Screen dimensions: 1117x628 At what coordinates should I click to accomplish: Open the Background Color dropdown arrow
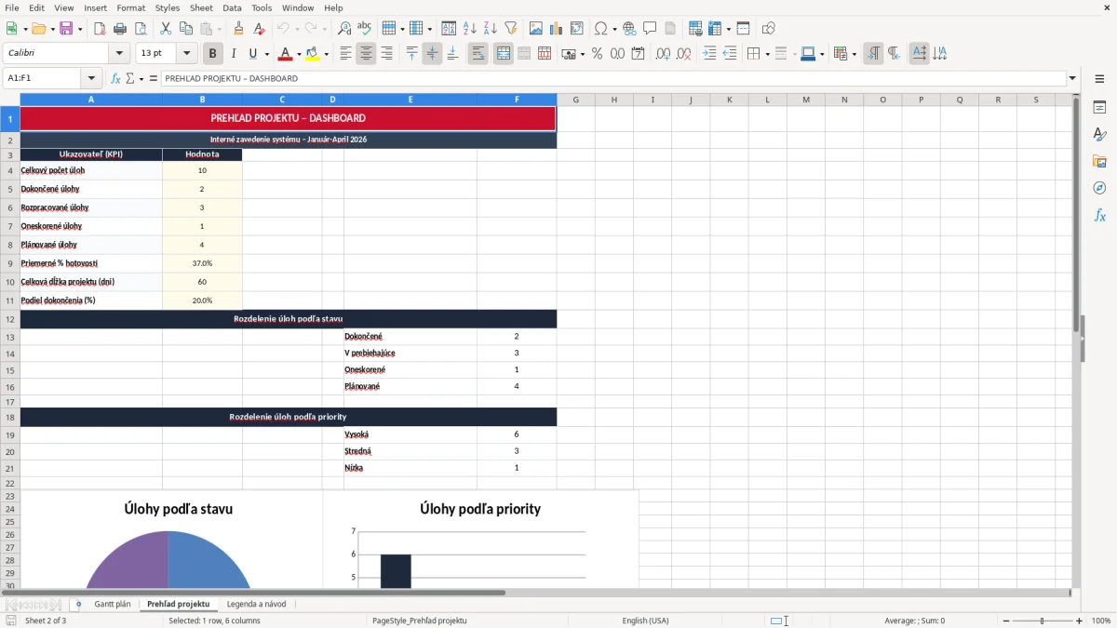click(326, 54)
